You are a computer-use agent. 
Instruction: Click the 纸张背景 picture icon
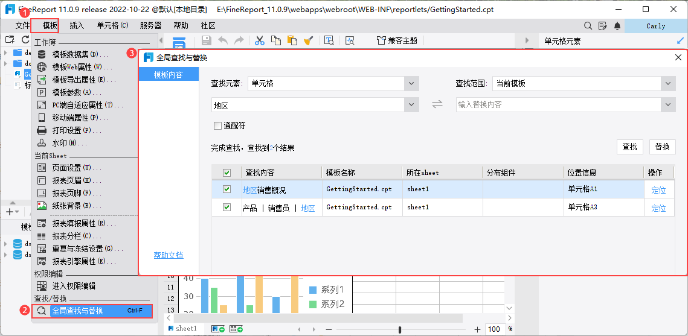[42, 206]
